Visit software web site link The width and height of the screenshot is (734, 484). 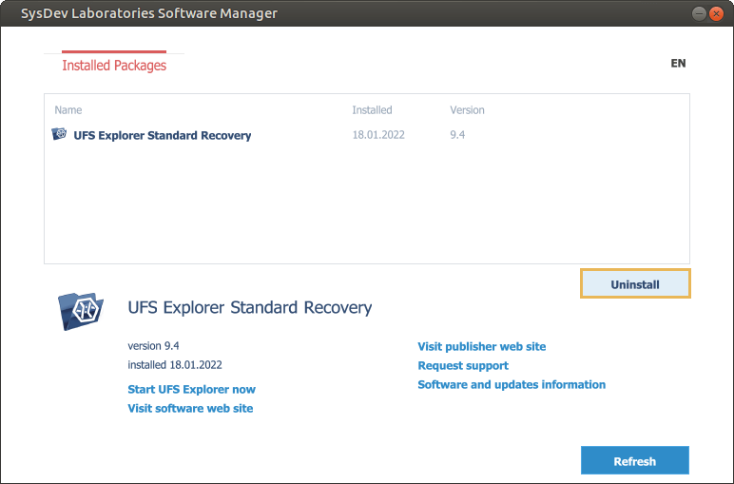coord(190,408)
